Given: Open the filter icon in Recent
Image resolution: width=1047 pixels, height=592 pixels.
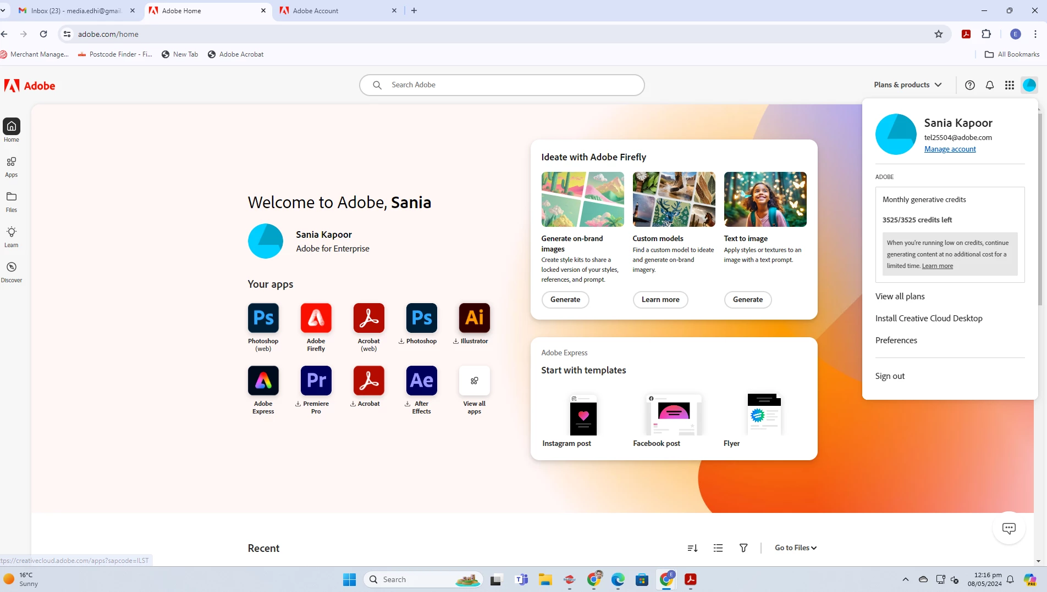Looking at the screenshot, I should 743,548.
